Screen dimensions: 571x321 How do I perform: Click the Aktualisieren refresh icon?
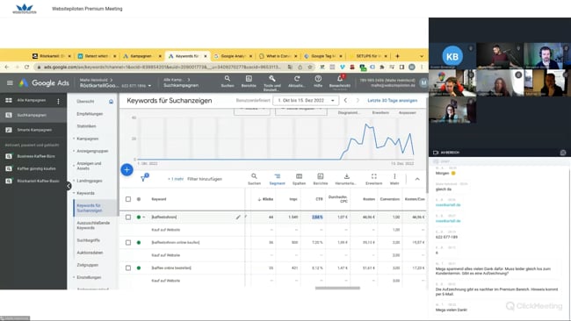tap(297, 82)
